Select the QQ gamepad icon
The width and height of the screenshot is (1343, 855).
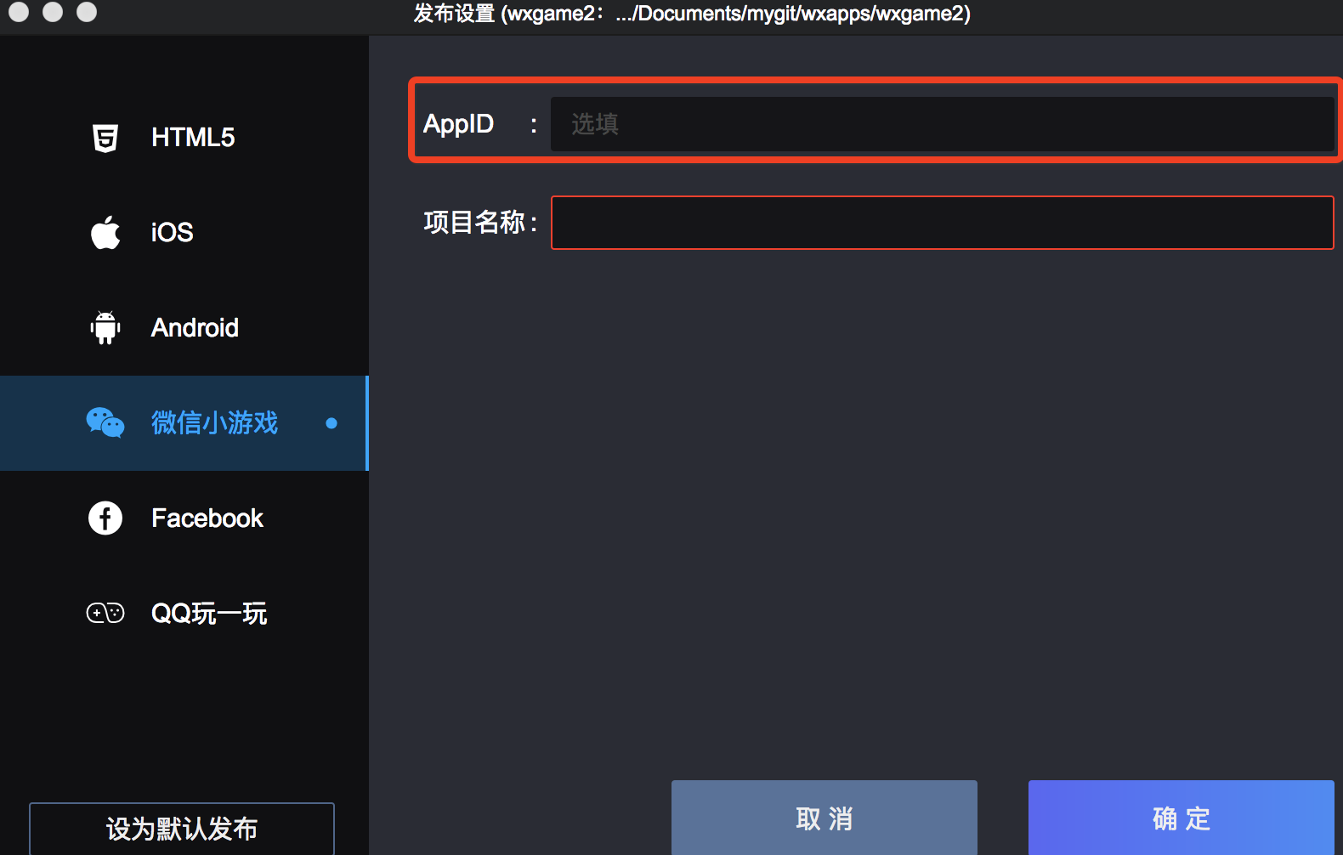(x=105, y=613)
